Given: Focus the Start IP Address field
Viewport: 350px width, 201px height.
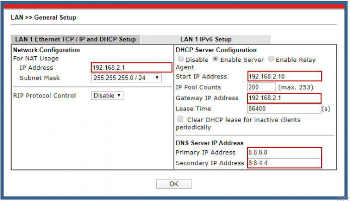Looking at the screenshot, I should [x=284, y=76].
